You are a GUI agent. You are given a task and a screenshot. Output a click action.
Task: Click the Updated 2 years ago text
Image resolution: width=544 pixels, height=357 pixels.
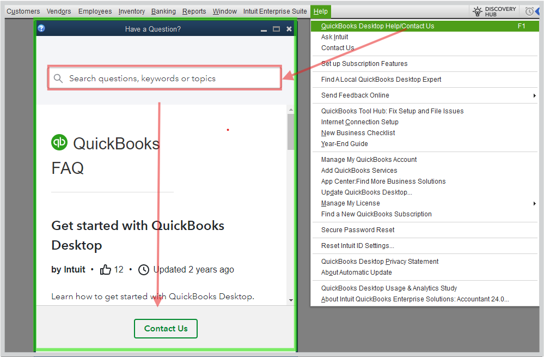click(x=194, y=269)
